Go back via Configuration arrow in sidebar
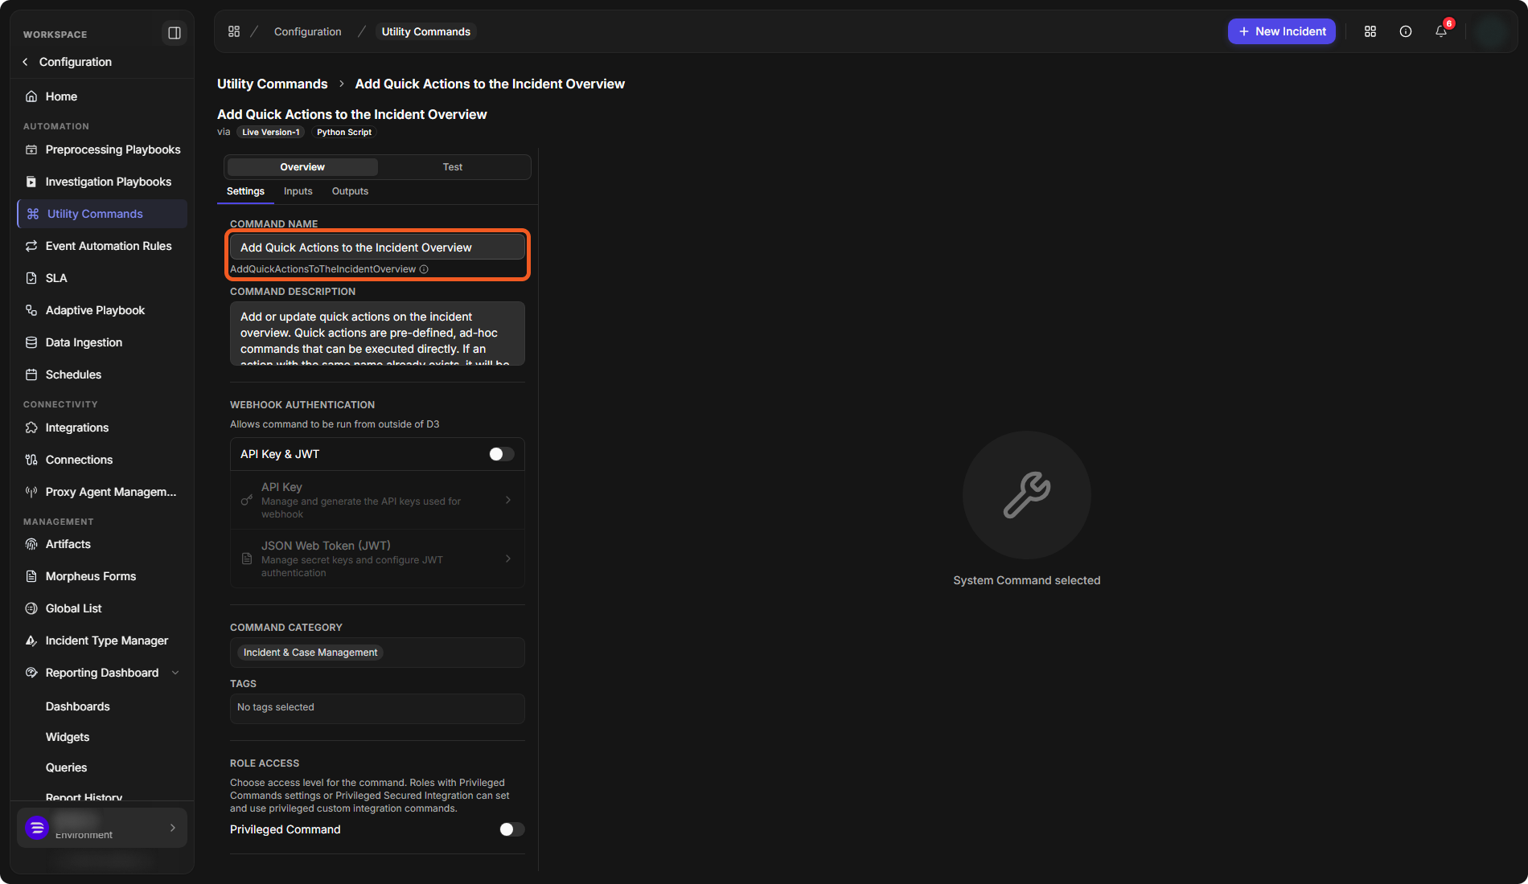The width and height of the screenshot is (1528, 884). tap(26, 62)
